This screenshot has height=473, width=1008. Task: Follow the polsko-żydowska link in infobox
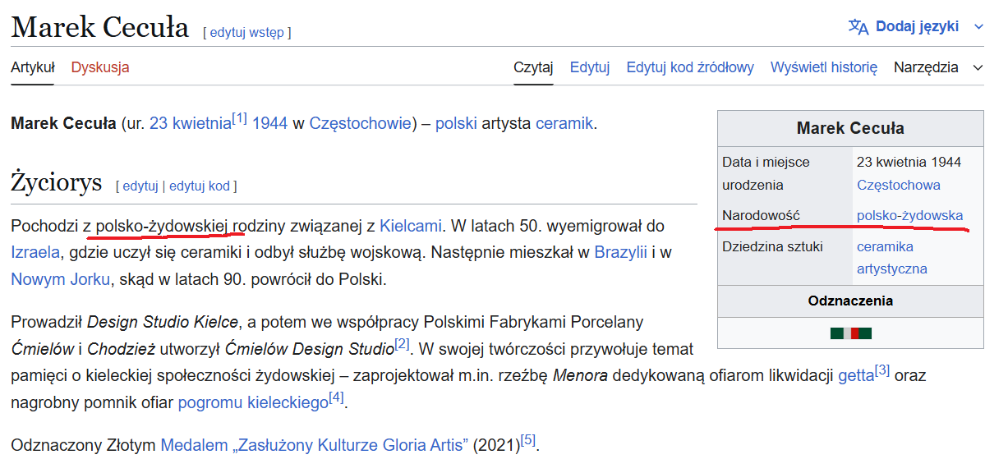click(909, 215)
